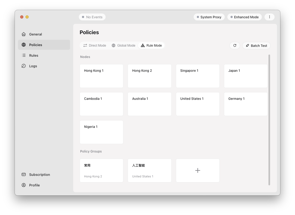Image resolution: width=295 pixels, height=215 pixels.
Task: Add a new policy group with the plus card
Action: tap(197, 170)
